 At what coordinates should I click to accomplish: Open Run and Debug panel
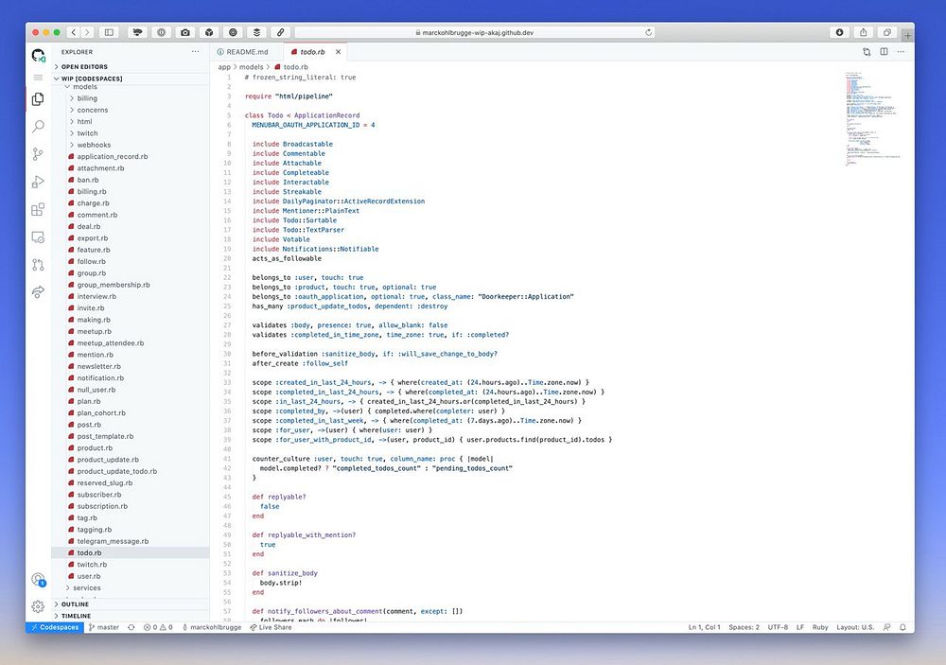coord(38,182)
